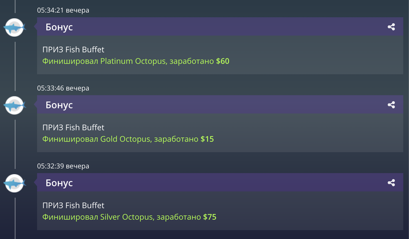
Task: Open the Бонус header above Platinum Octopus
Action: point(59,27)
